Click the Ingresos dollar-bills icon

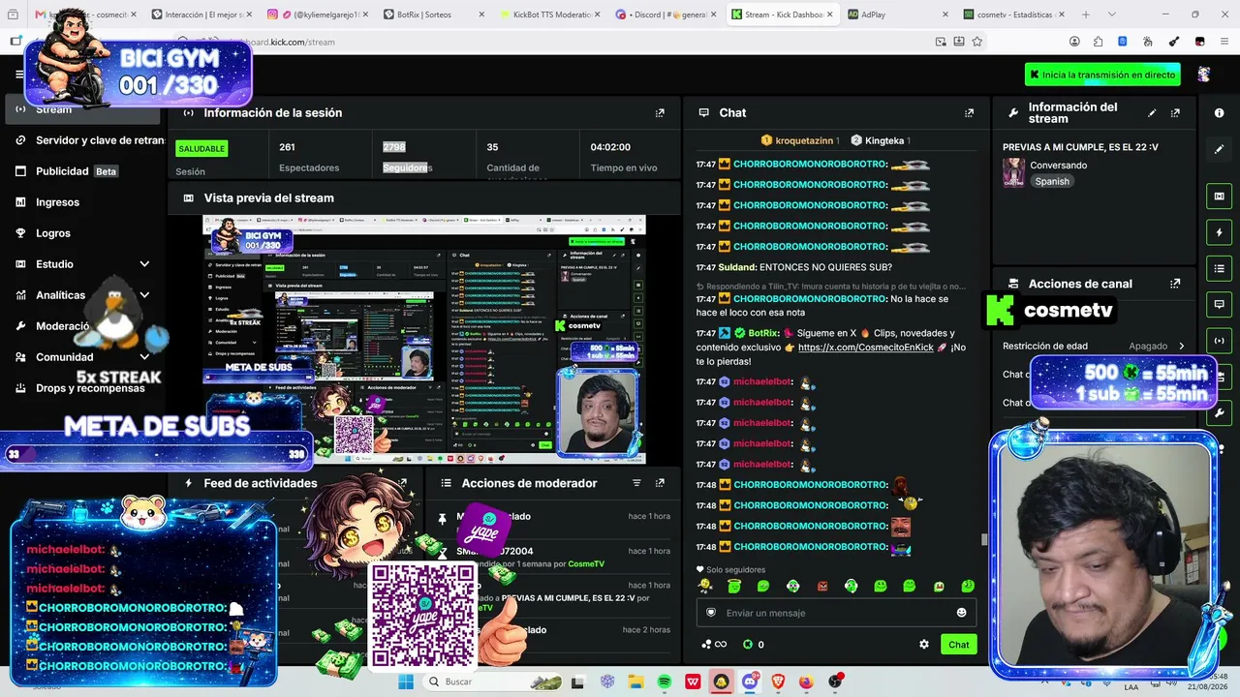(20, 202)
